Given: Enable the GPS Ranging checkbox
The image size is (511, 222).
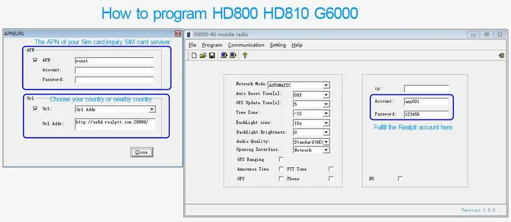Looking at the screenshot, I should 281,160.
